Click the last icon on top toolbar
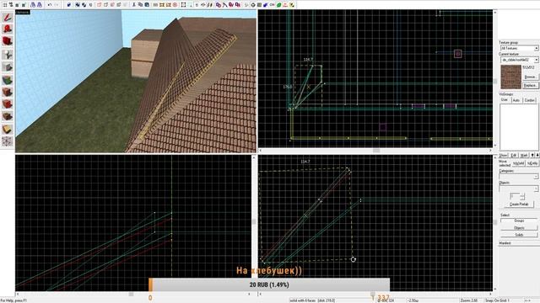The width and height of the screenshot is (540, 303). pos(292,5)
